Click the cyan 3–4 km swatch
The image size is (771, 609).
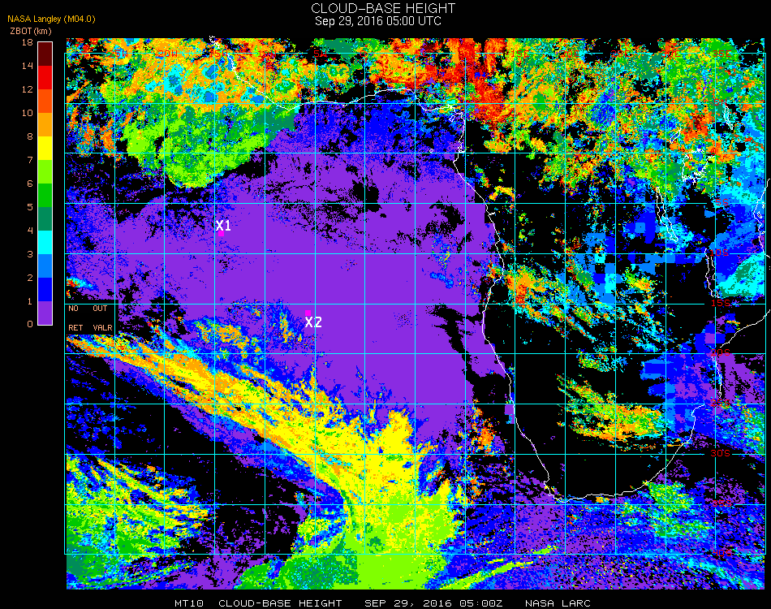pyautogui.click(x=45, y=243)
